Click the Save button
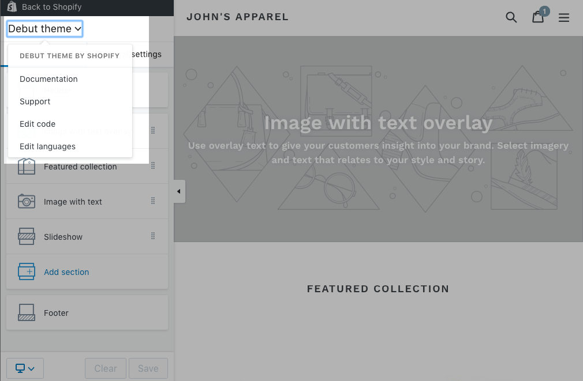 click(x=148, y=368)
